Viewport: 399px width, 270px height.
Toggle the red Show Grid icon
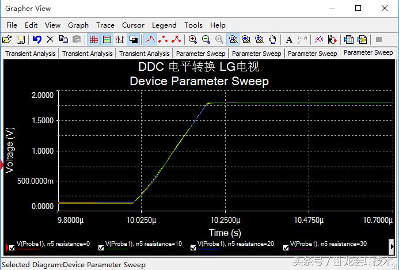pos(94,40)
